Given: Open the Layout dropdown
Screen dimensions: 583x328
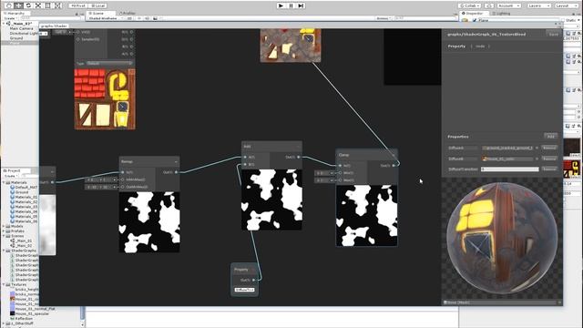Looking at the screenshot, I should (567, 5).
